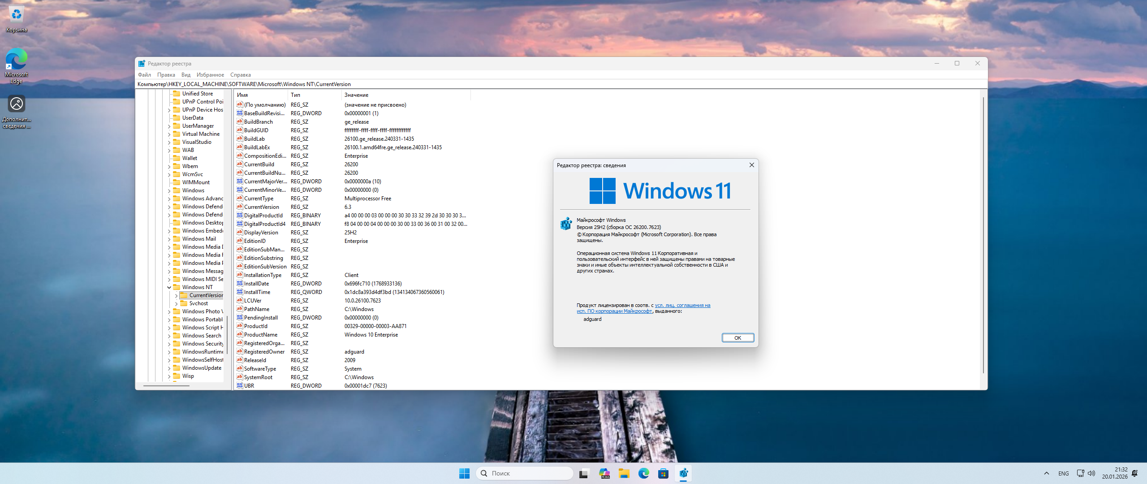Click the volume icon in system tray
This screenshot has width=1147, height=484.
(x=1091, y=473)
